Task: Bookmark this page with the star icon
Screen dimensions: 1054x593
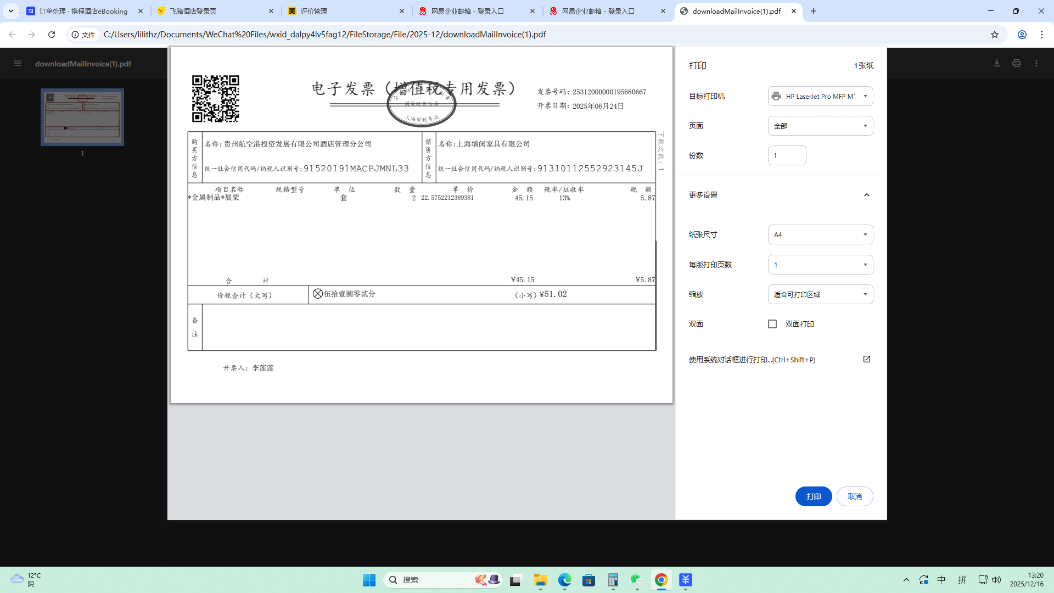Action: tap(995, 35)
